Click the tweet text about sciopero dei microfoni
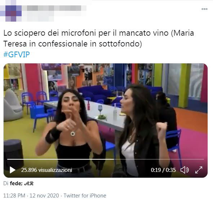This screenshot has width=213, height=200. (99, 39)
